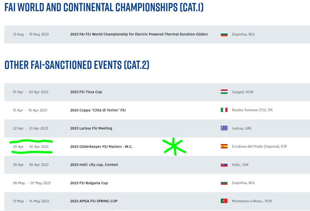Open the 2023 F5J Bulgaria Cup event
This screenshot has width=310, height=211.
point(89,183)
